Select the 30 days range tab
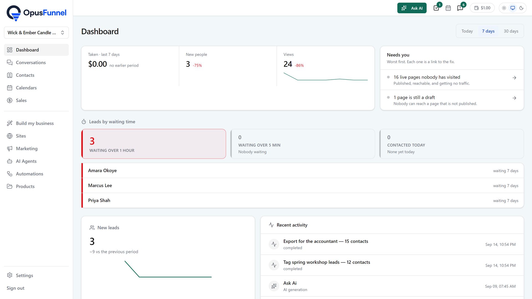 pyautogui.click(x=511, y=31)
